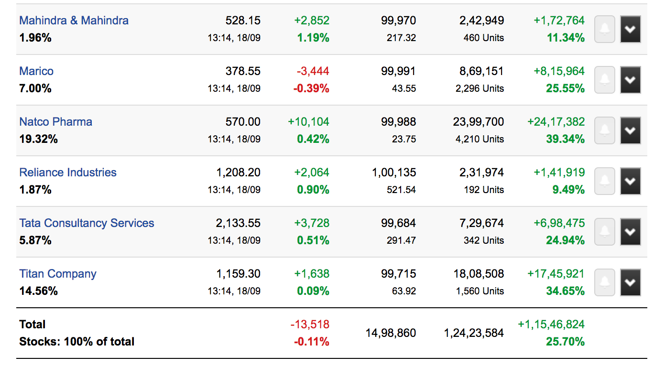Open the Mahindra & Mahindra stock link
The height and width of the screenshot is (367, 654).
tap(74, 21)
